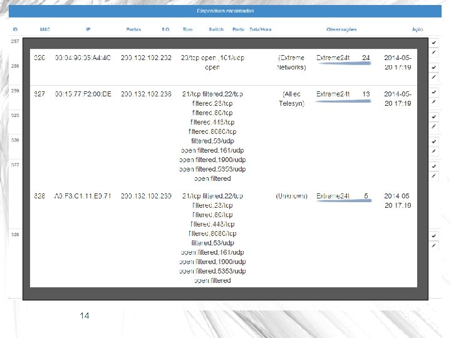Screen dimensions: 451x338
Task: Click the S.O. column header
Action: click(165, 29)
